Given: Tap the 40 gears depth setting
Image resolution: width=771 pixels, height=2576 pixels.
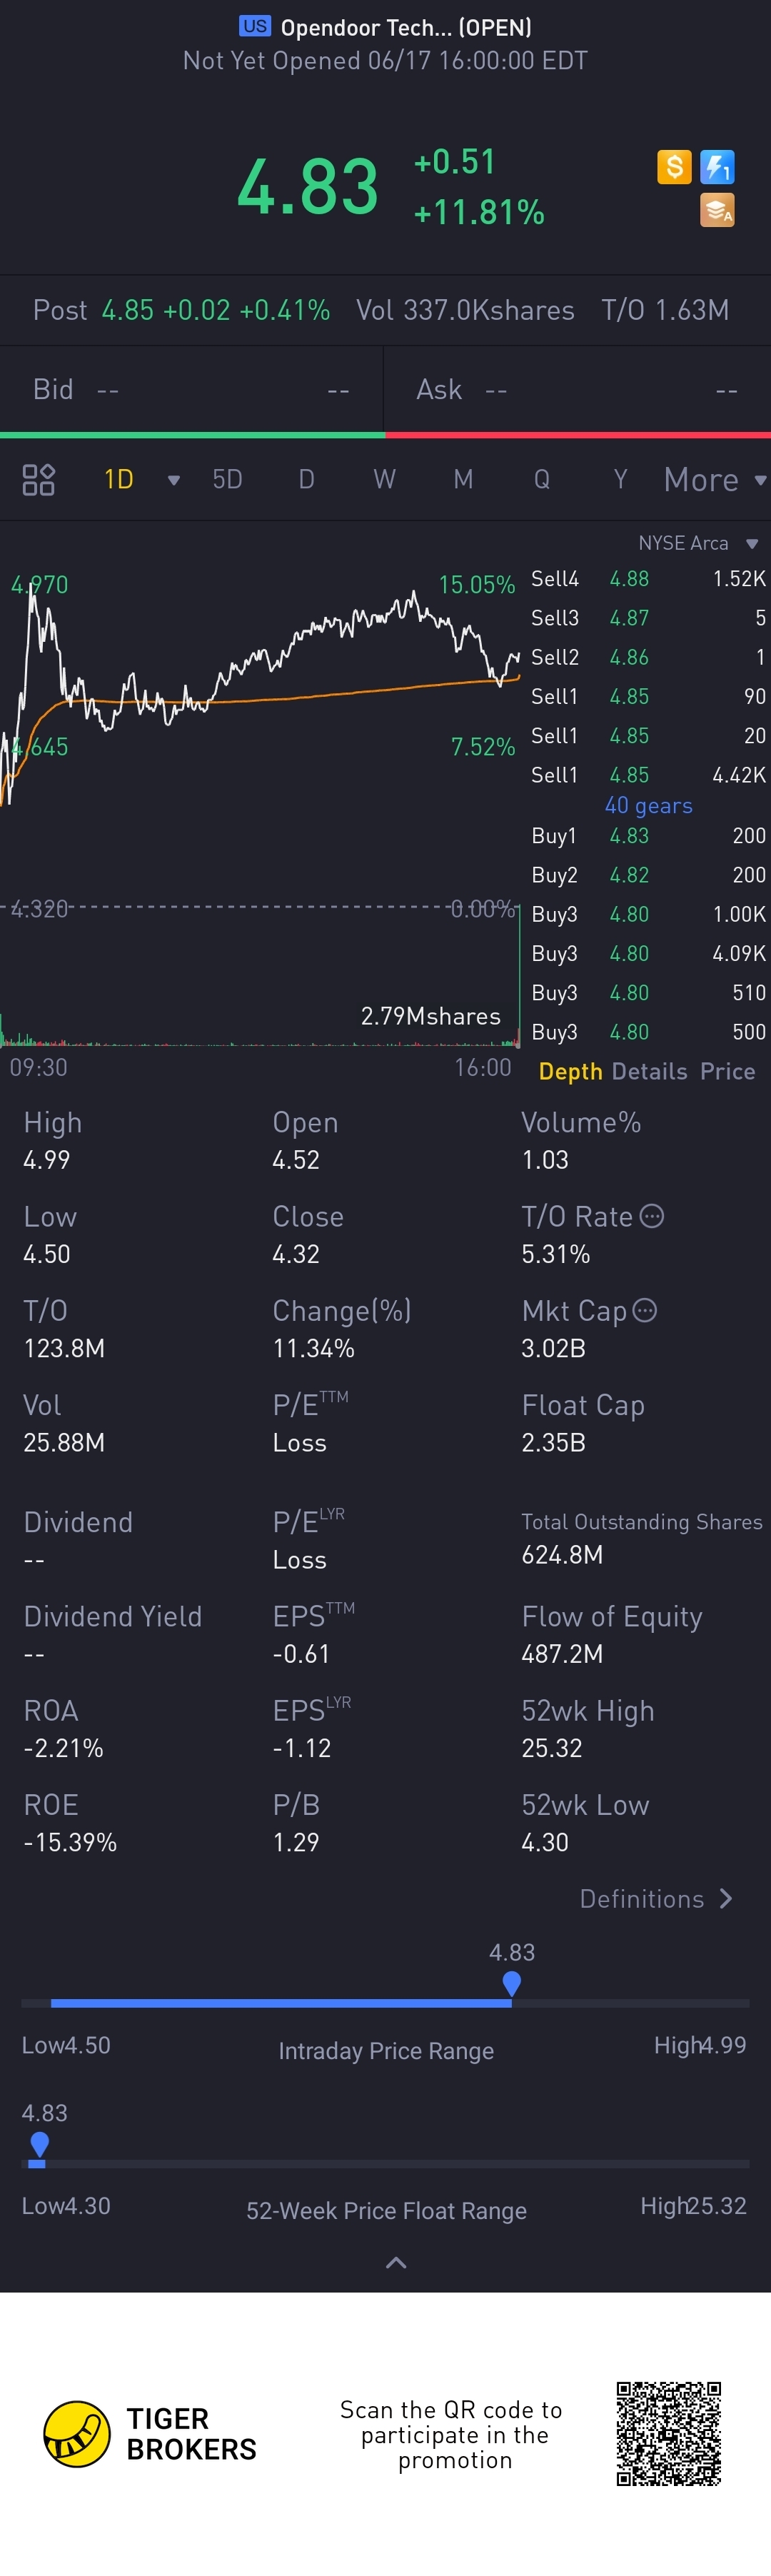Looking at the screenshot, I should 648,805.
